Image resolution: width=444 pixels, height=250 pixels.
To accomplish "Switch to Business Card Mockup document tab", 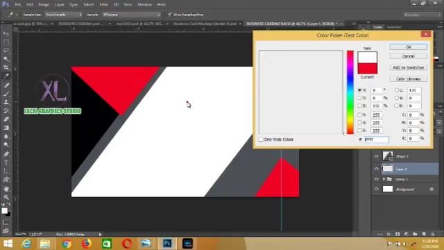I will pyautogui.click(x=205, y=24).
